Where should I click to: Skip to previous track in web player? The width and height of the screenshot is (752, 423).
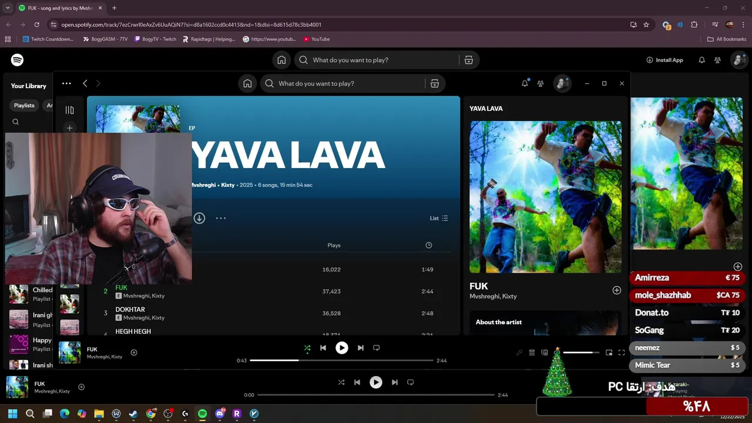click(357, 382)
